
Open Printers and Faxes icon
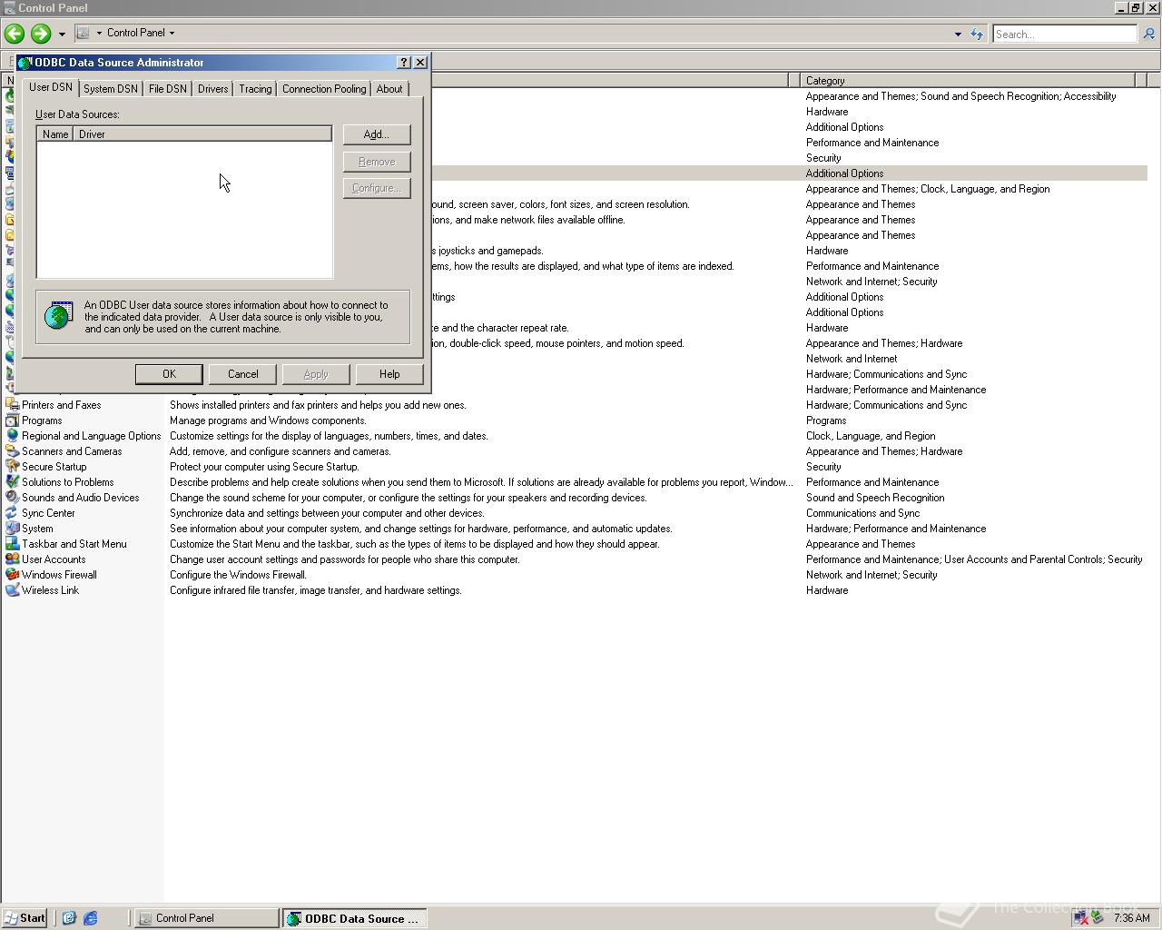click(12, 405)
